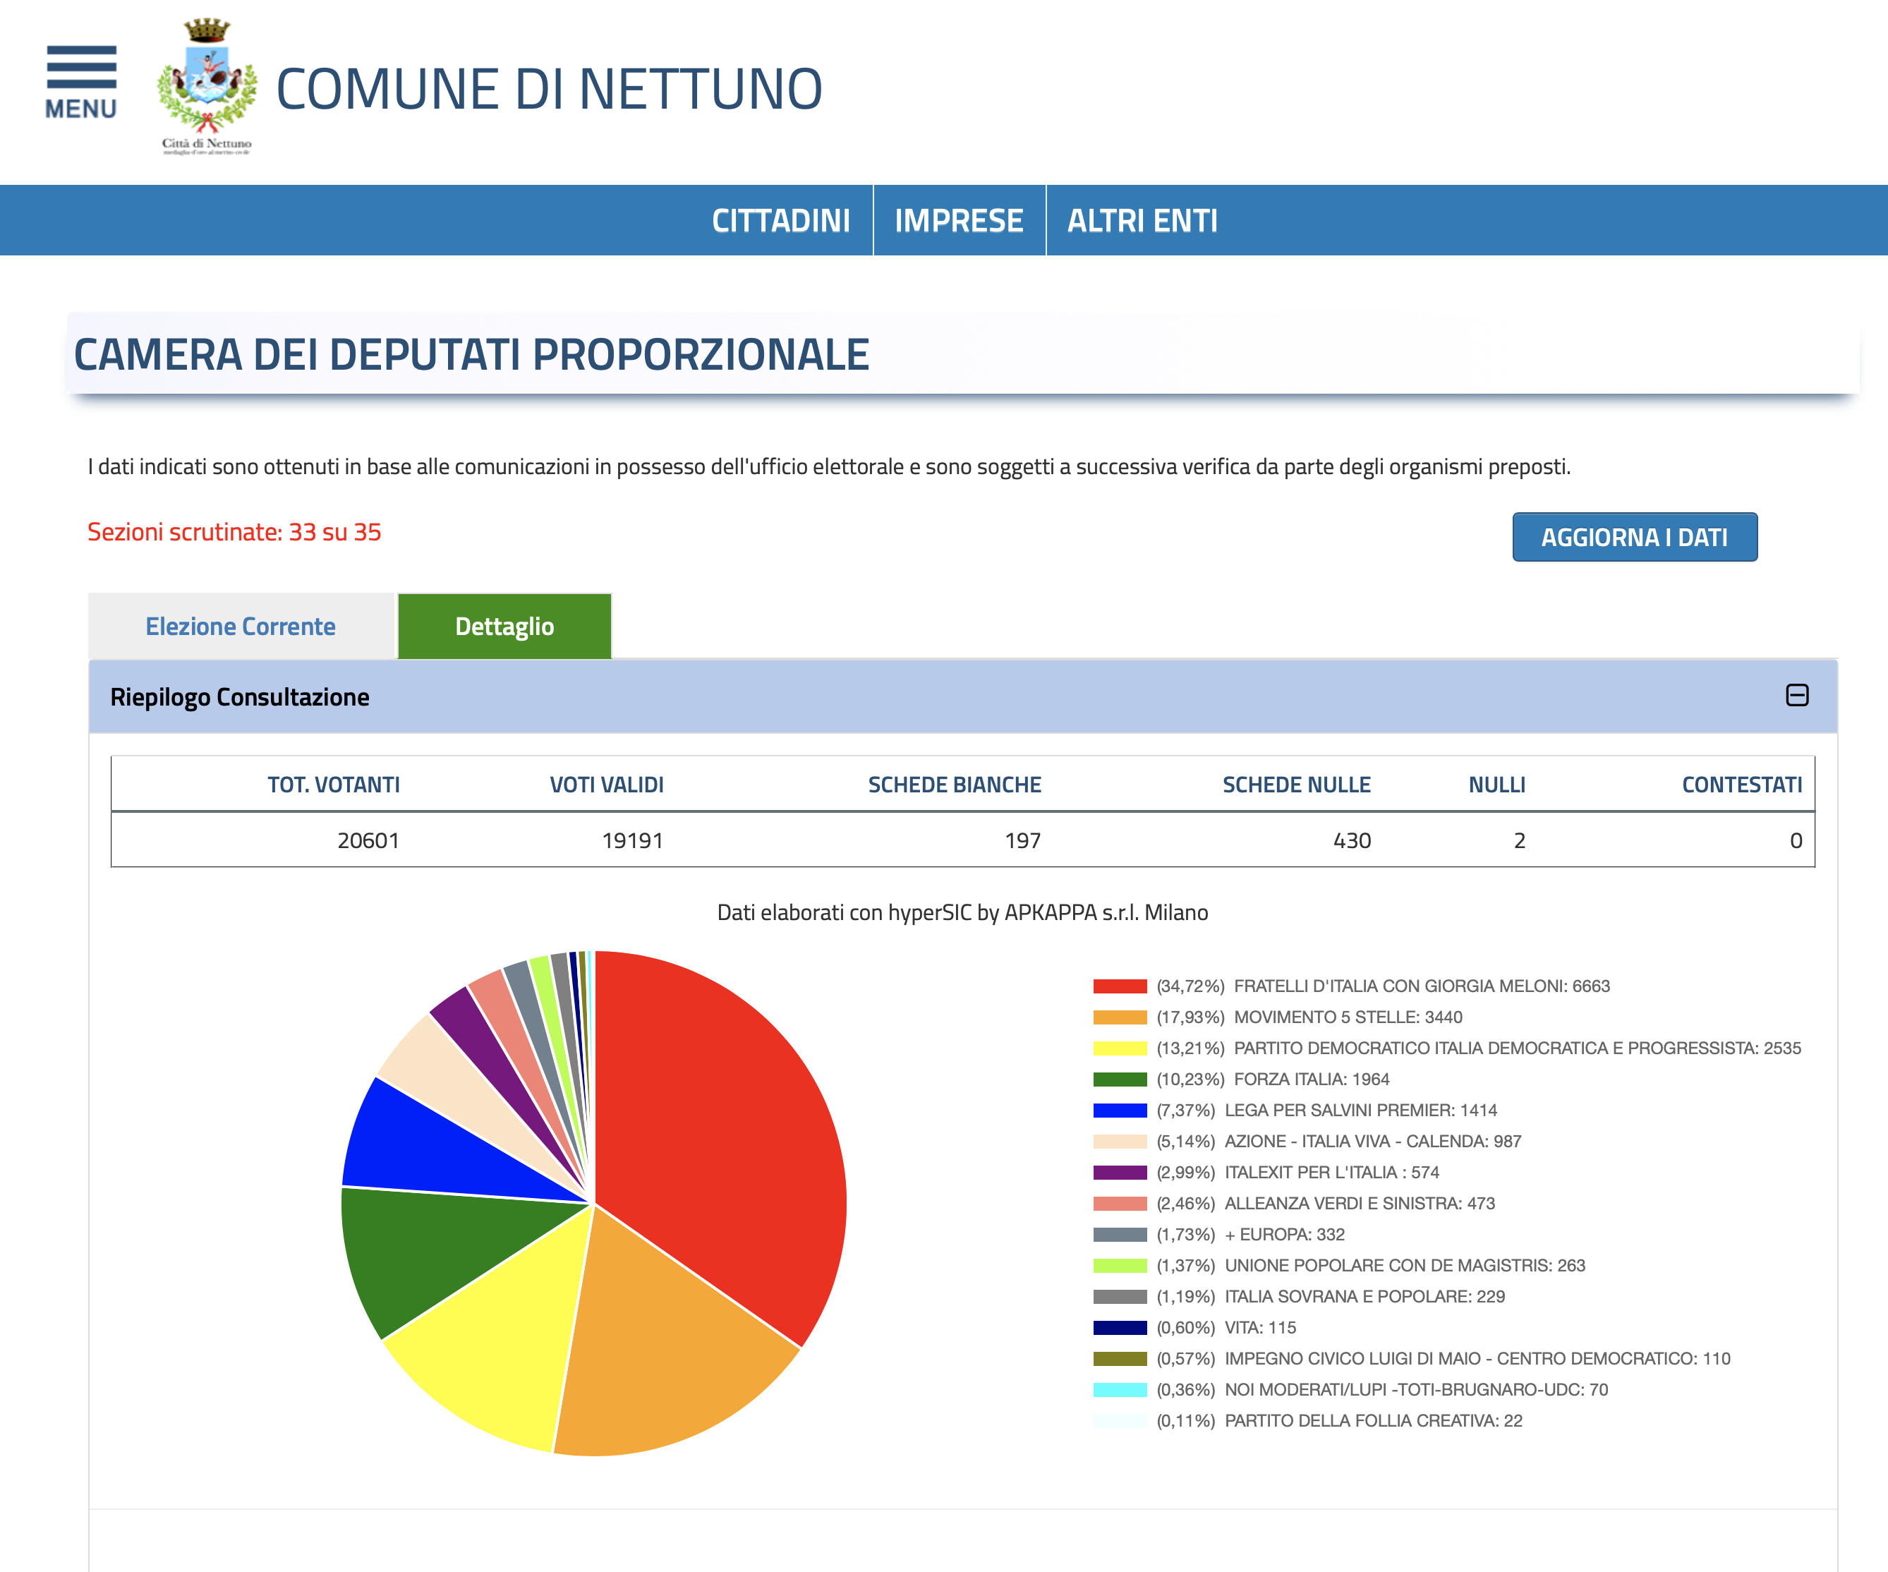Image resolution: width=1888 pixels, height=1572 pixels.
Task: Click the beige Azione - Italia Viva legend swatch
Action: pyautogui.click(x=1119, y=1141)
